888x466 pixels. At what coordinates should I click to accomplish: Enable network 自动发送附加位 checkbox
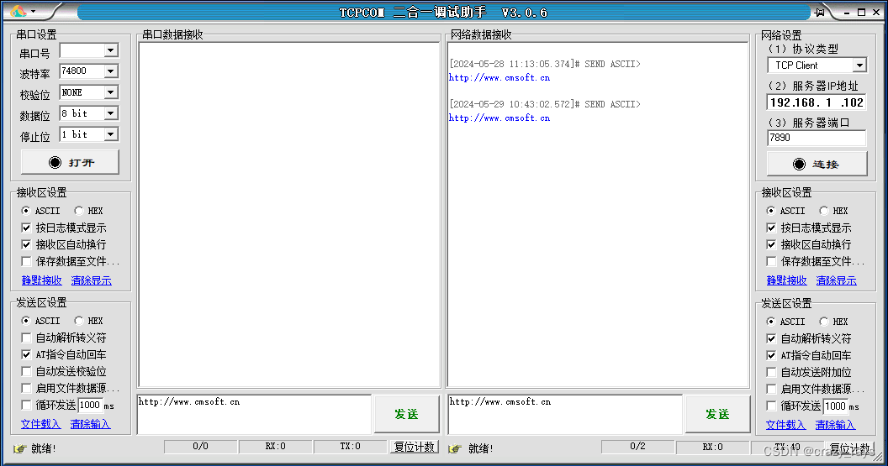pos(771,372)
